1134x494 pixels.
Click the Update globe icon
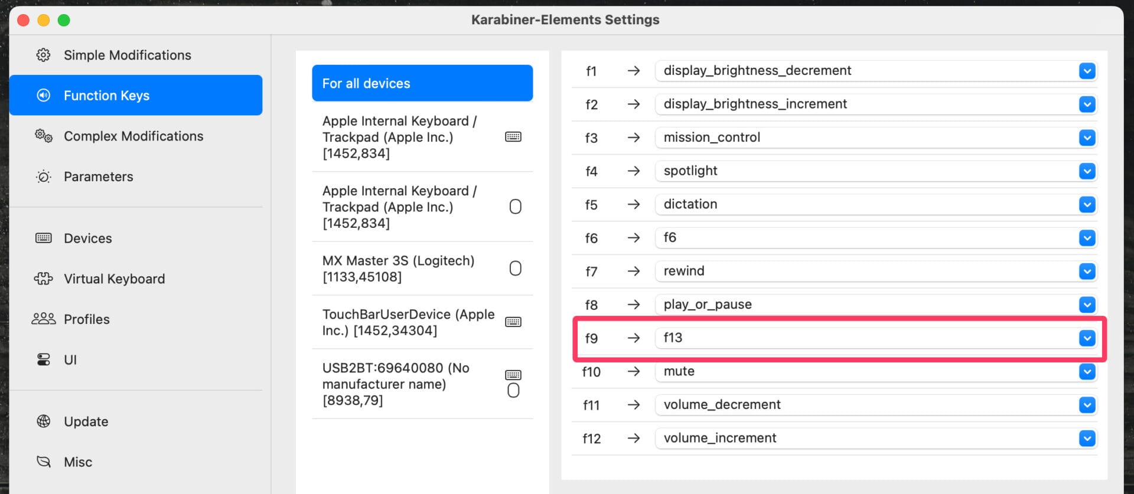coord(43,421)
